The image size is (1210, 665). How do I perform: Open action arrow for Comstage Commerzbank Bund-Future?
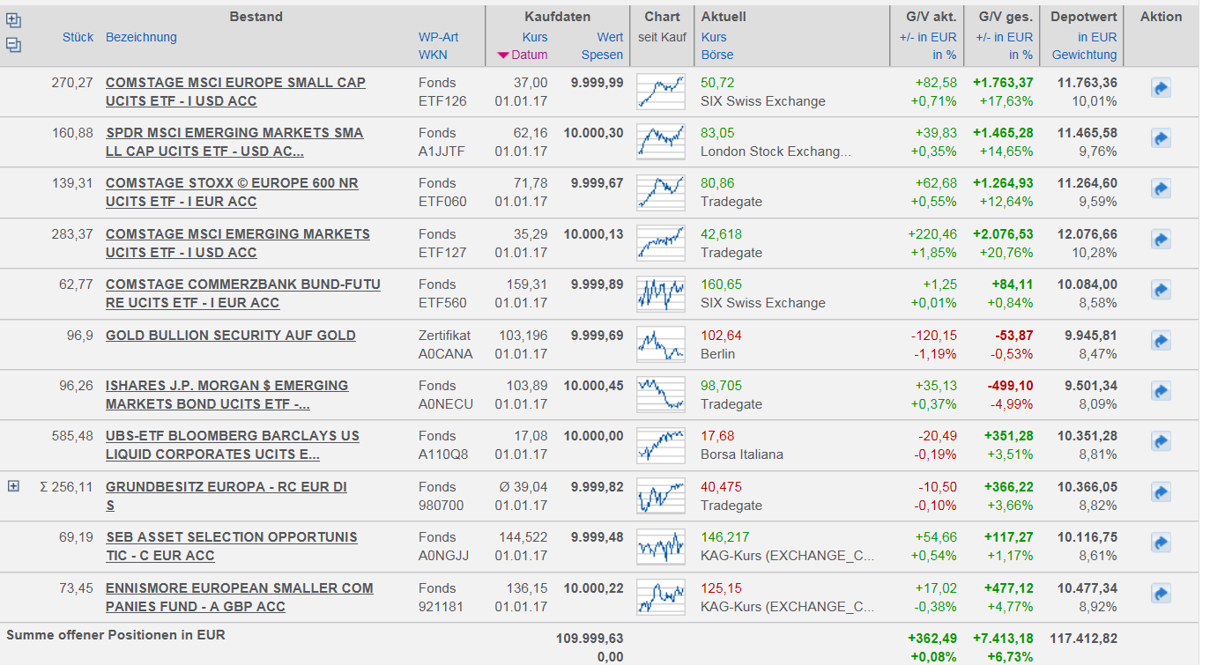1161,290
